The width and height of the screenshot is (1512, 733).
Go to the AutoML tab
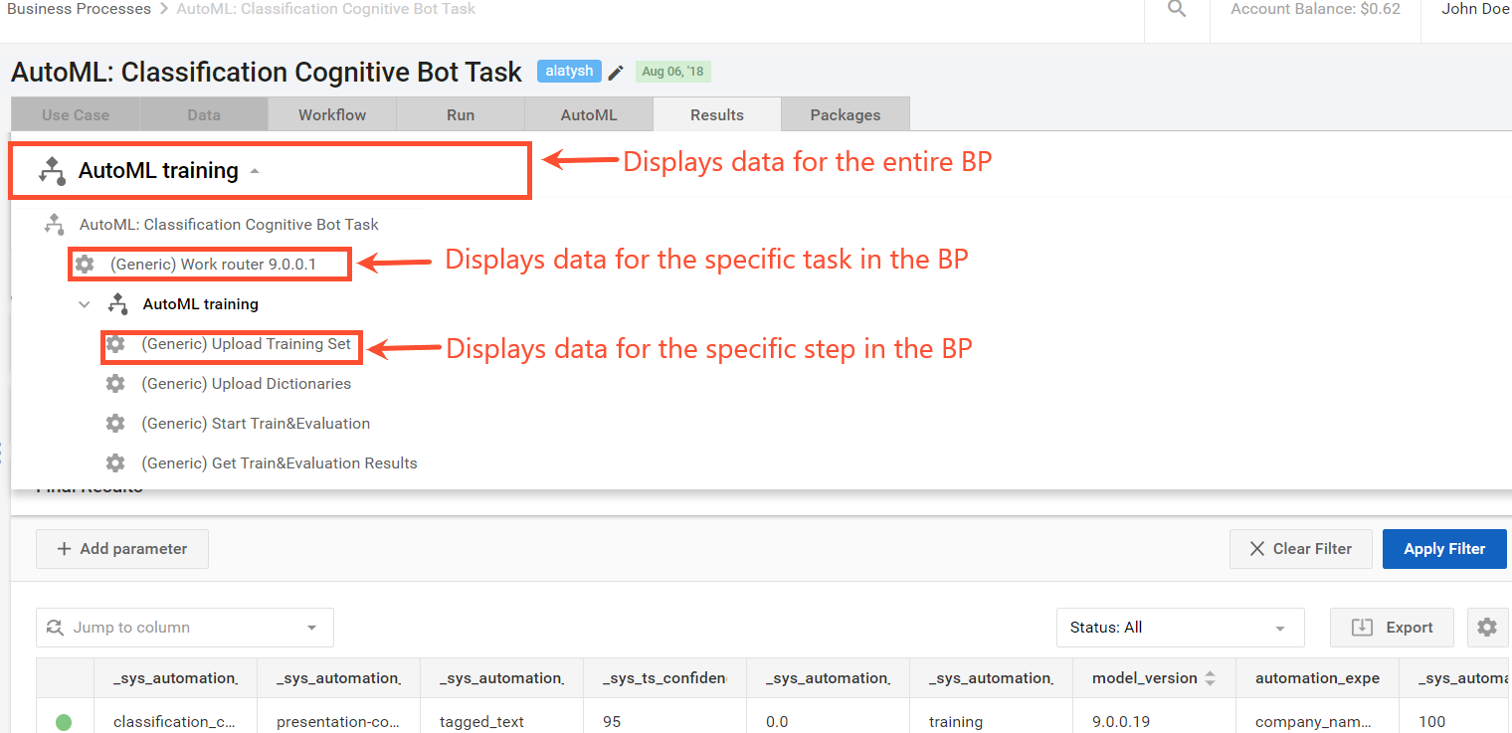click(589, 114)
